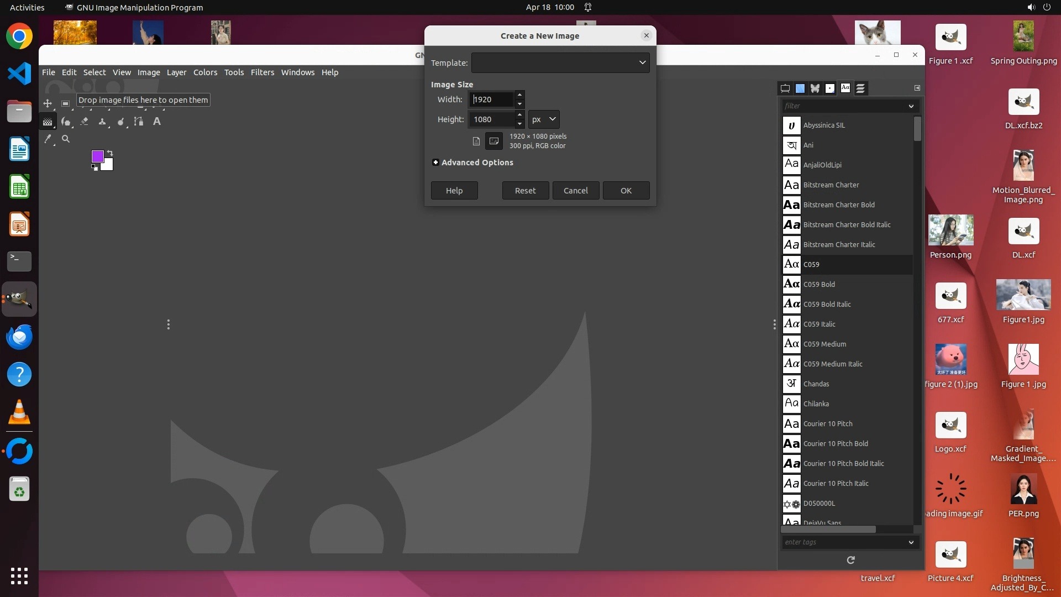Select the Text tool
The width and height of the screenshot is (1061, 597).
(157, 121)
